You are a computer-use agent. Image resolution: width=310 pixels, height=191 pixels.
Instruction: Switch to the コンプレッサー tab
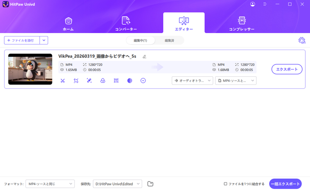242,24
